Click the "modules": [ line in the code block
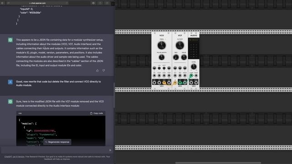This screenshot has height=164, width=292. [x=29, y=123]
